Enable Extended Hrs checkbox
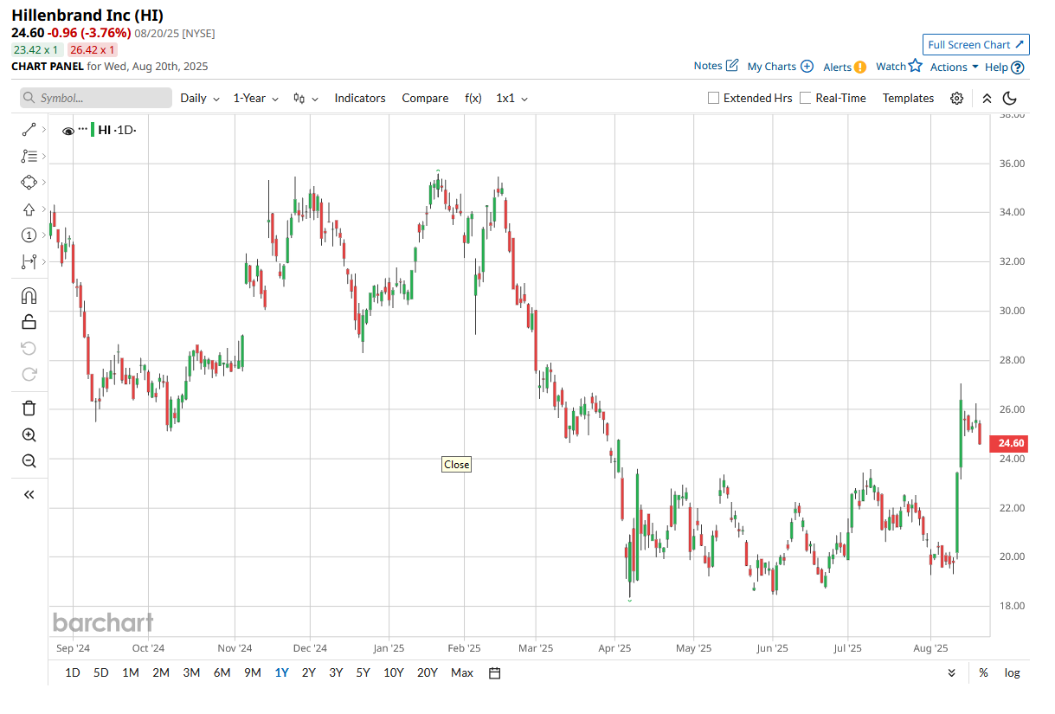Screen dimensions: 1055x714 coord(714,99)
